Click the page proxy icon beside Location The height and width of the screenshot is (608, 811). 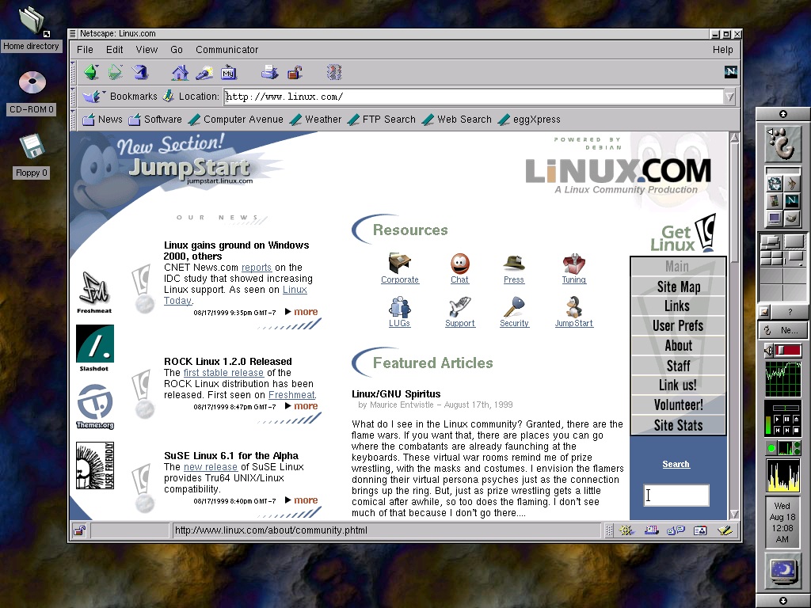point(168,96)
